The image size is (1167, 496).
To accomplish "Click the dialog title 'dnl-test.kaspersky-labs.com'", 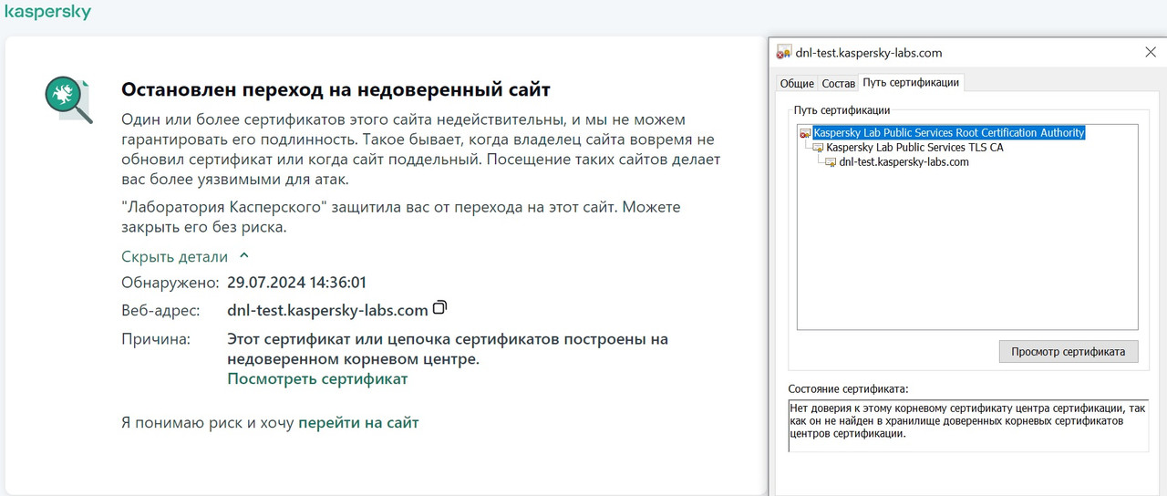I will tap(869, 53).
